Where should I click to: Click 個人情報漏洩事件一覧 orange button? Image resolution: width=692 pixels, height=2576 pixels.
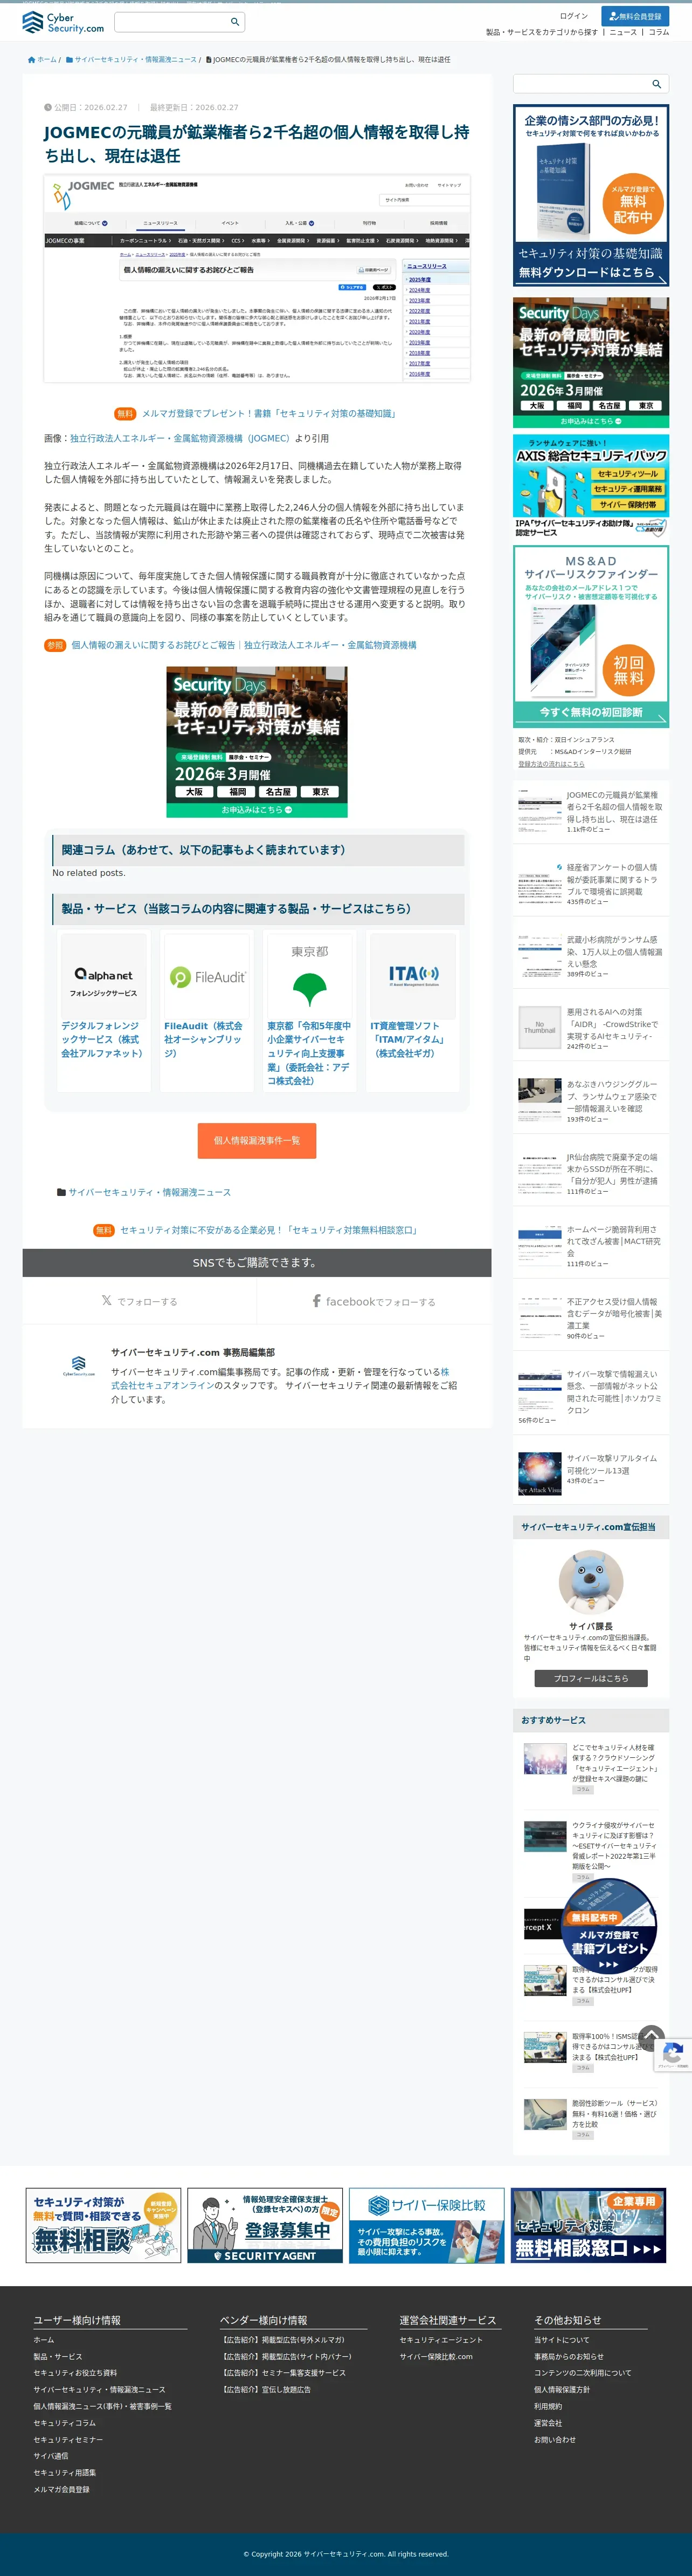coord(257,1140)
